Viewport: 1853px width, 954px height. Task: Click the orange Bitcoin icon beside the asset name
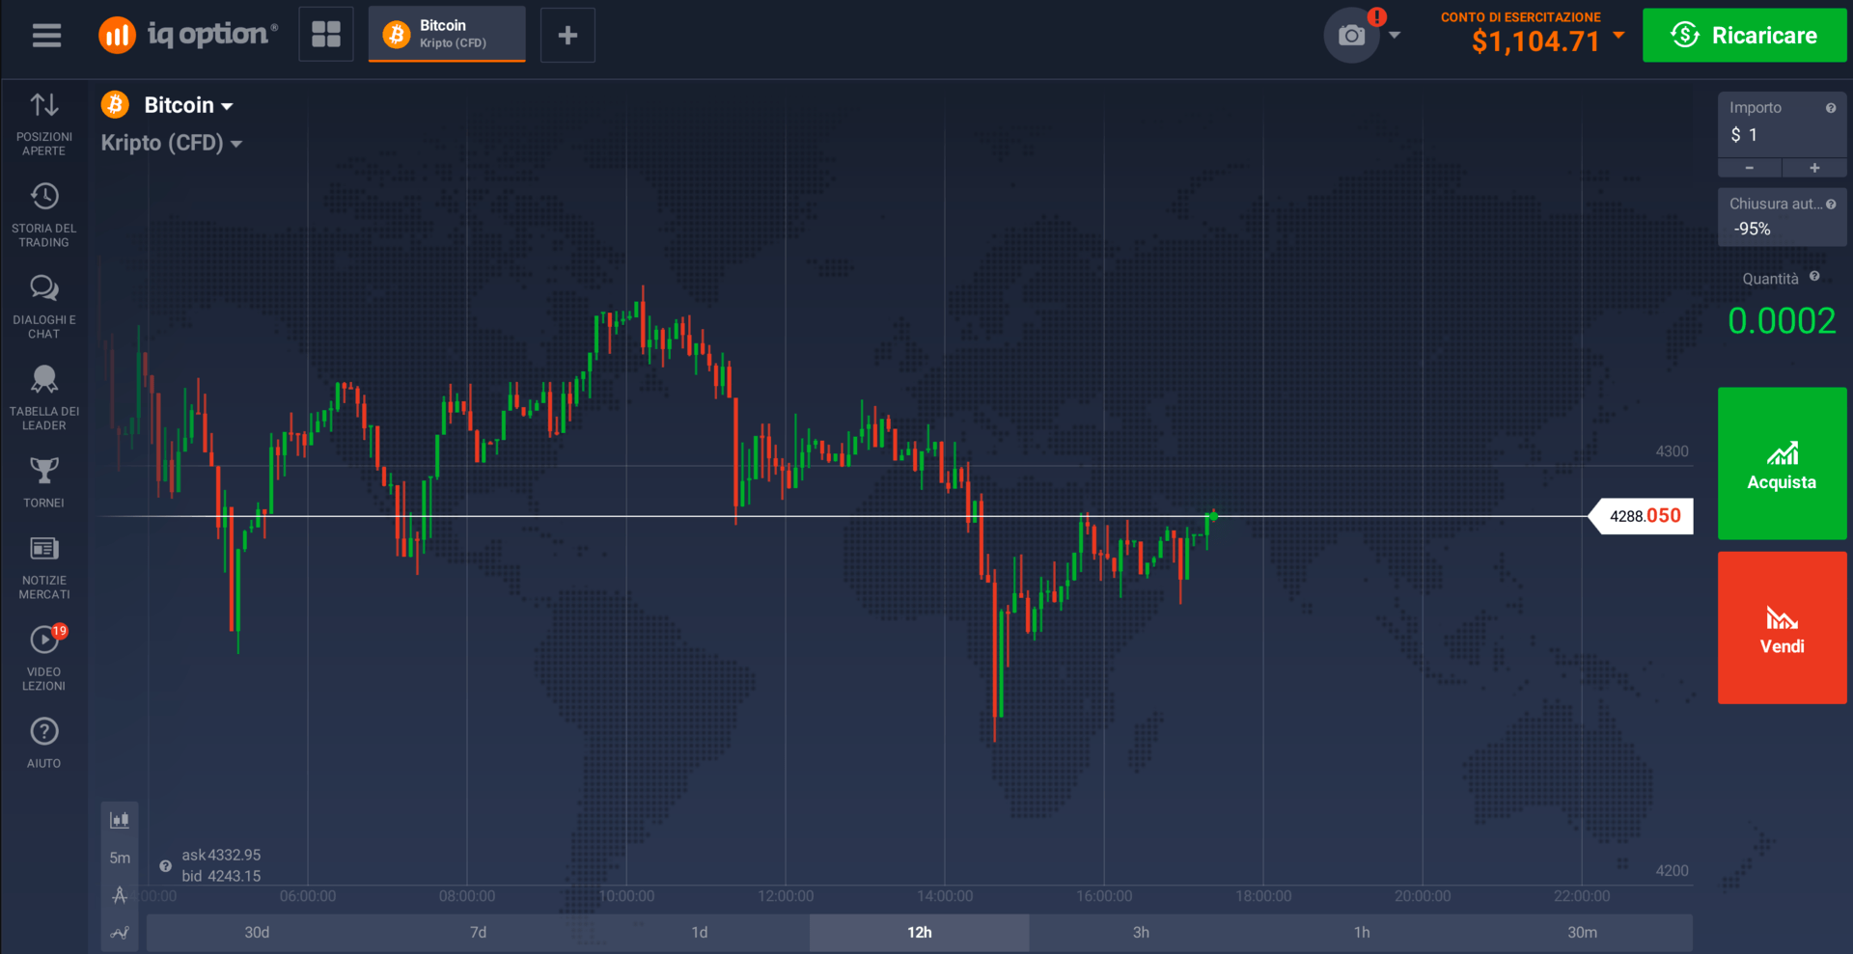point(116,104)
